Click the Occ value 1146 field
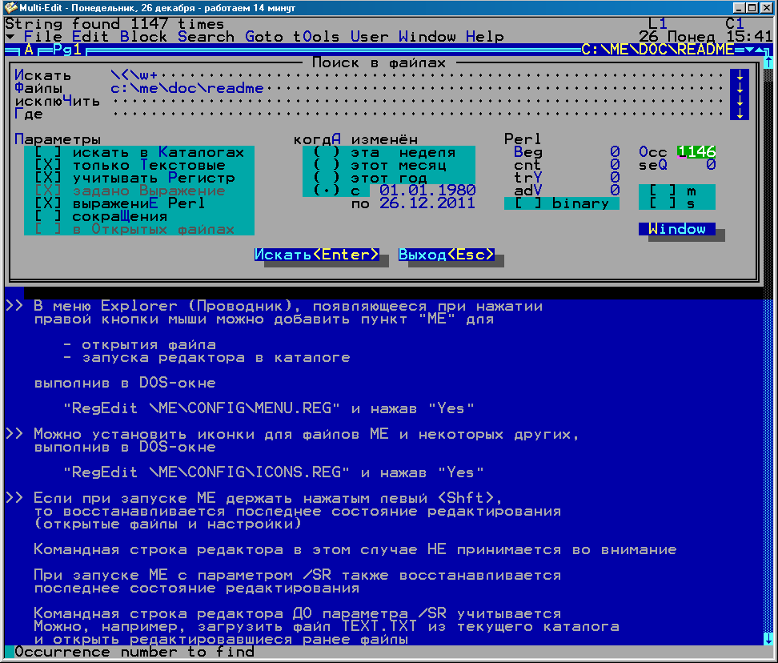The width and height of the screenshot is (778, 663). click(x=696, y=152)
